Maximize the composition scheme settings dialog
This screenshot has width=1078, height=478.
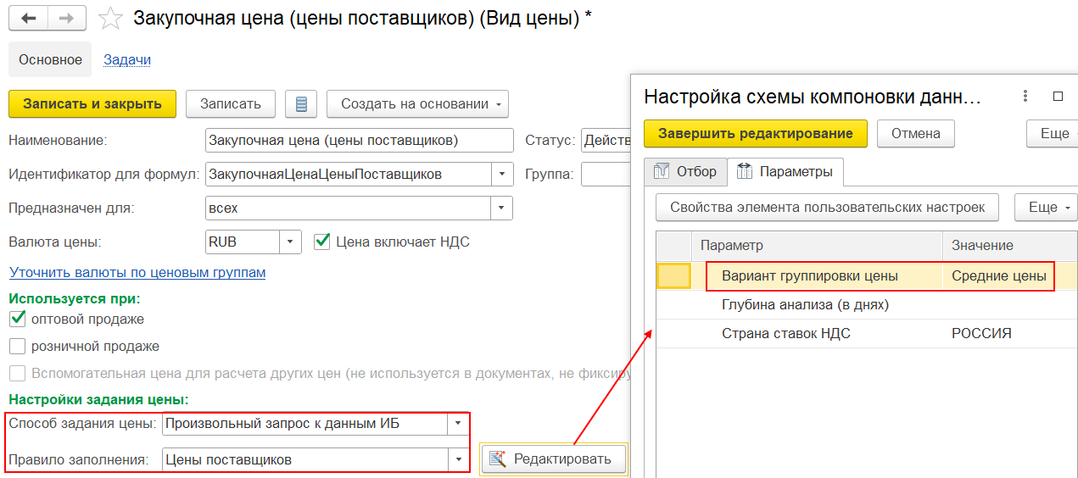click(x=1058, y=97)
